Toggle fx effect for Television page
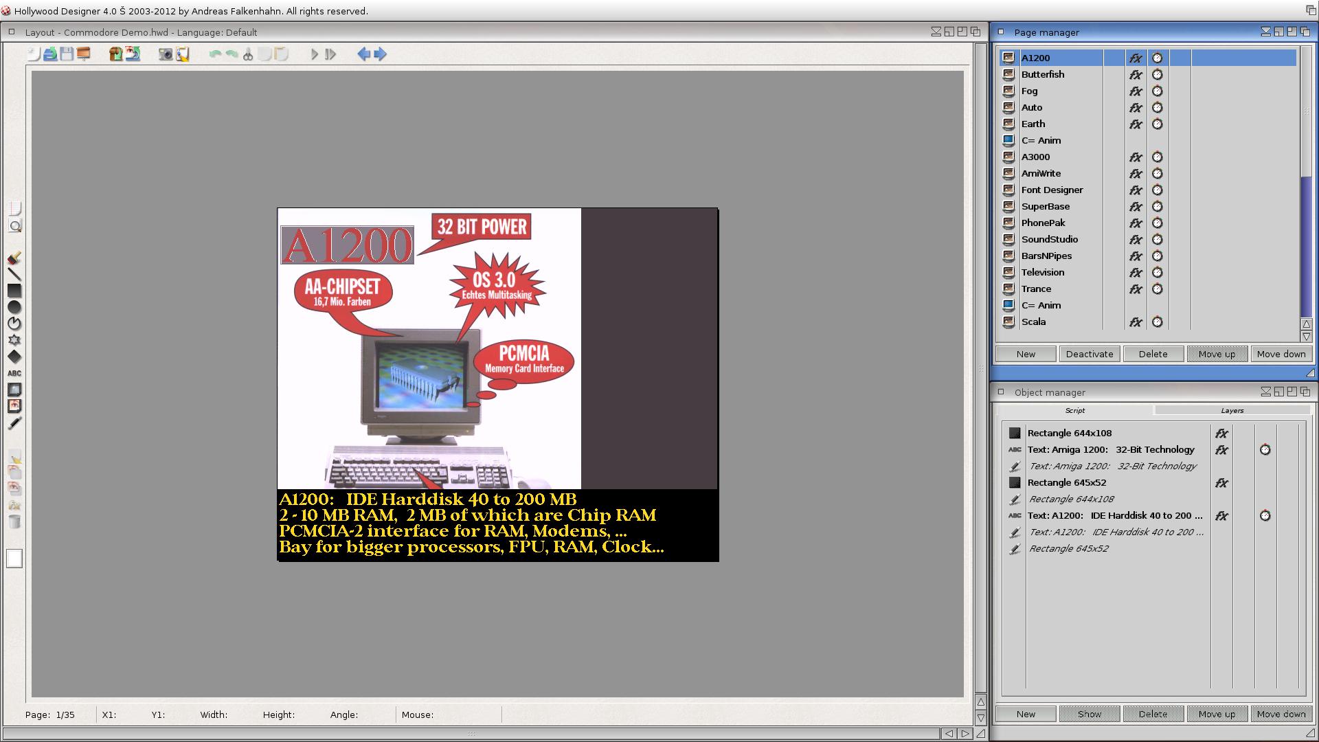This screenshot has height=742, width=1319. click(x=1136, y=272)
